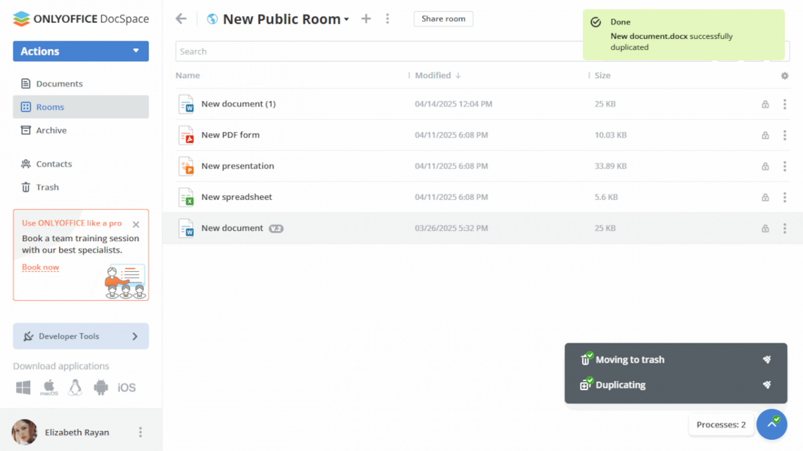The image size is (803, 451).
Task: Click the back arrow beside room title
Action: (181, 19)
